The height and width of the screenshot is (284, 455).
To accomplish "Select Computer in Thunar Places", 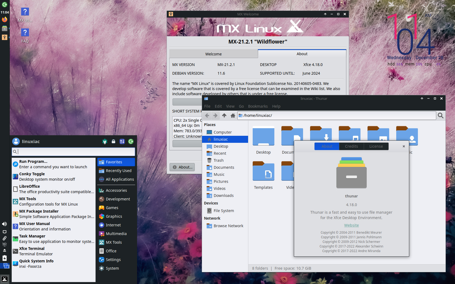I will click(225, 132).
